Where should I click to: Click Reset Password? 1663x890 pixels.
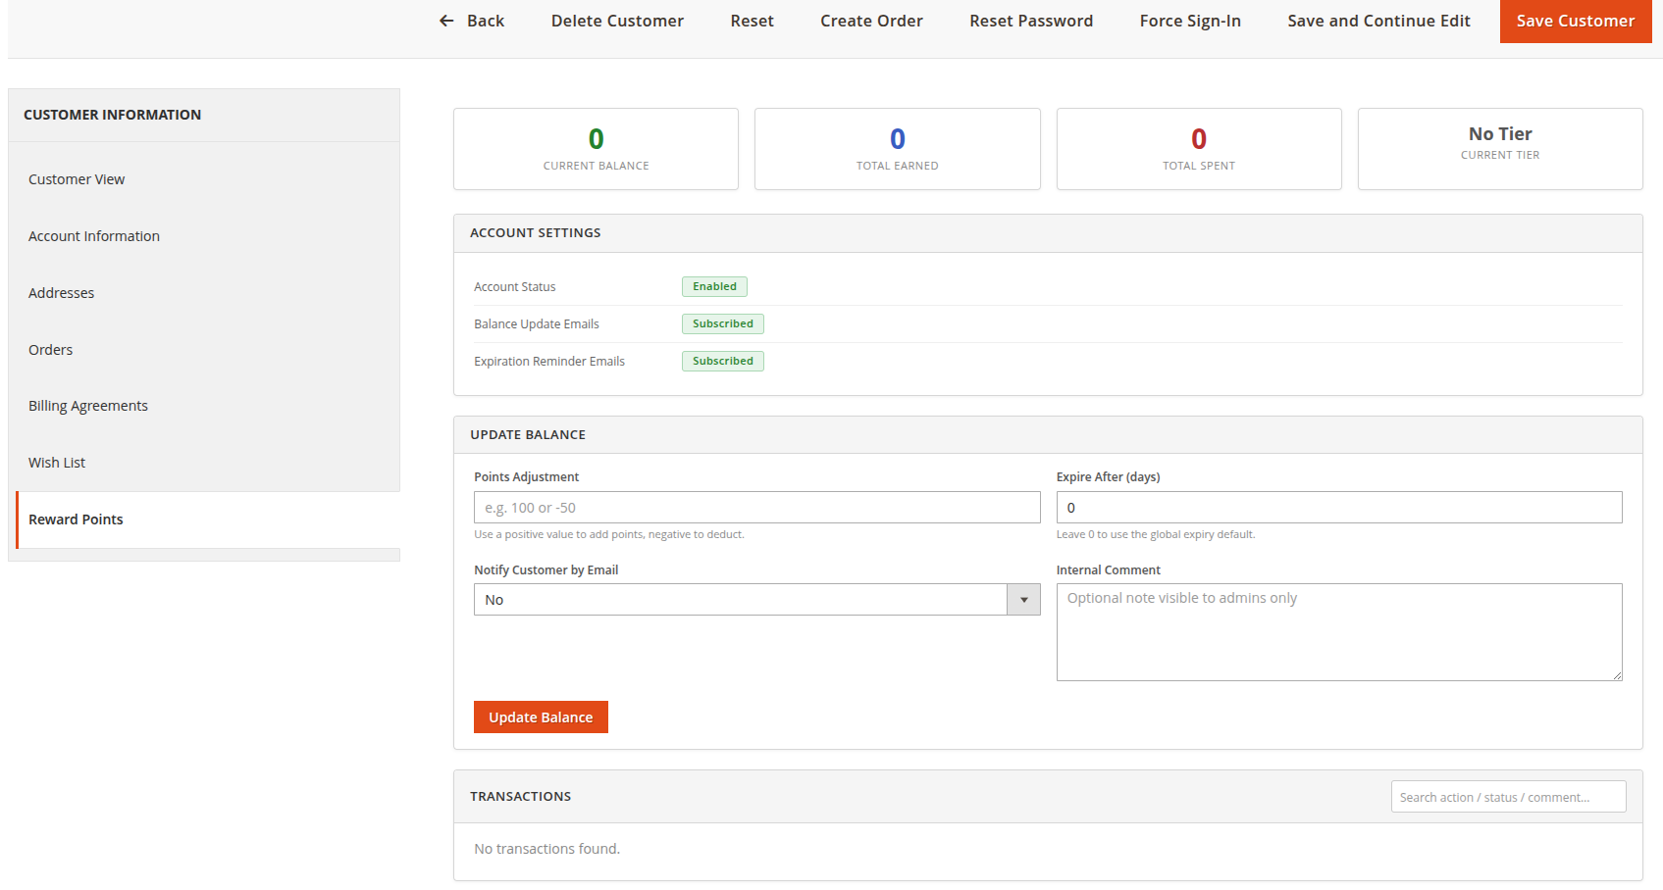pos(1031,21)
